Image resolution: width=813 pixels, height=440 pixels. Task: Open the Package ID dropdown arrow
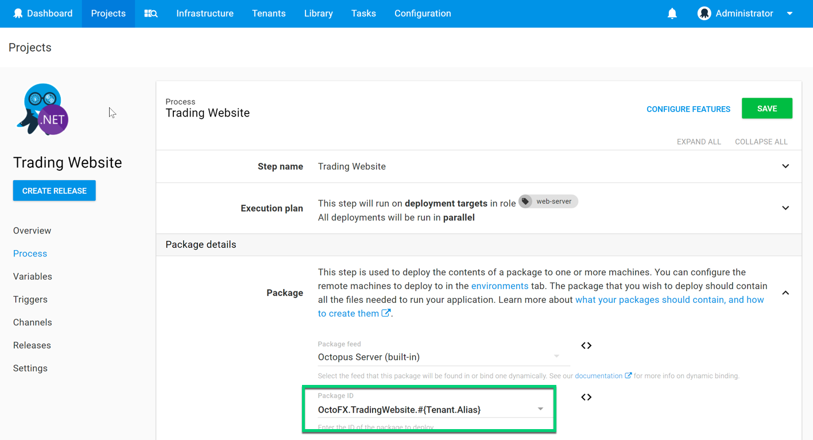pos(540,408)
